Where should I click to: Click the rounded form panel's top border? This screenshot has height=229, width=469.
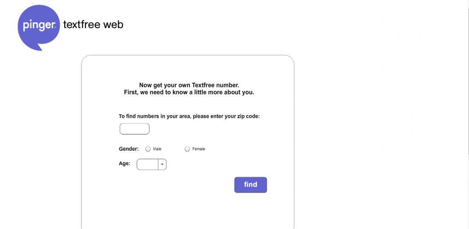pyautogui.click(x=188, y=55)
